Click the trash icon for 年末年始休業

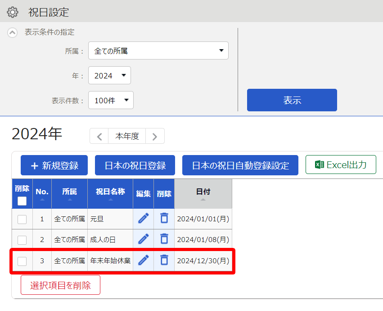[x=164, y=260]
